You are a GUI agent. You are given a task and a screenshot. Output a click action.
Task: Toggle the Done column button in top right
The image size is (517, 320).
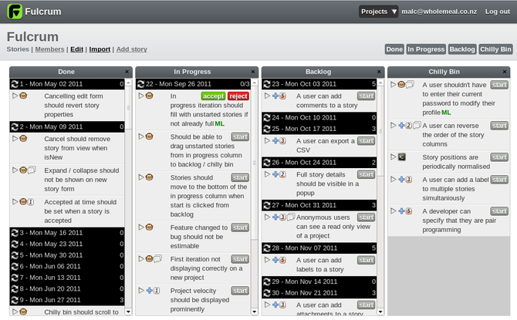pyautogui.click(x=394, y=49)
